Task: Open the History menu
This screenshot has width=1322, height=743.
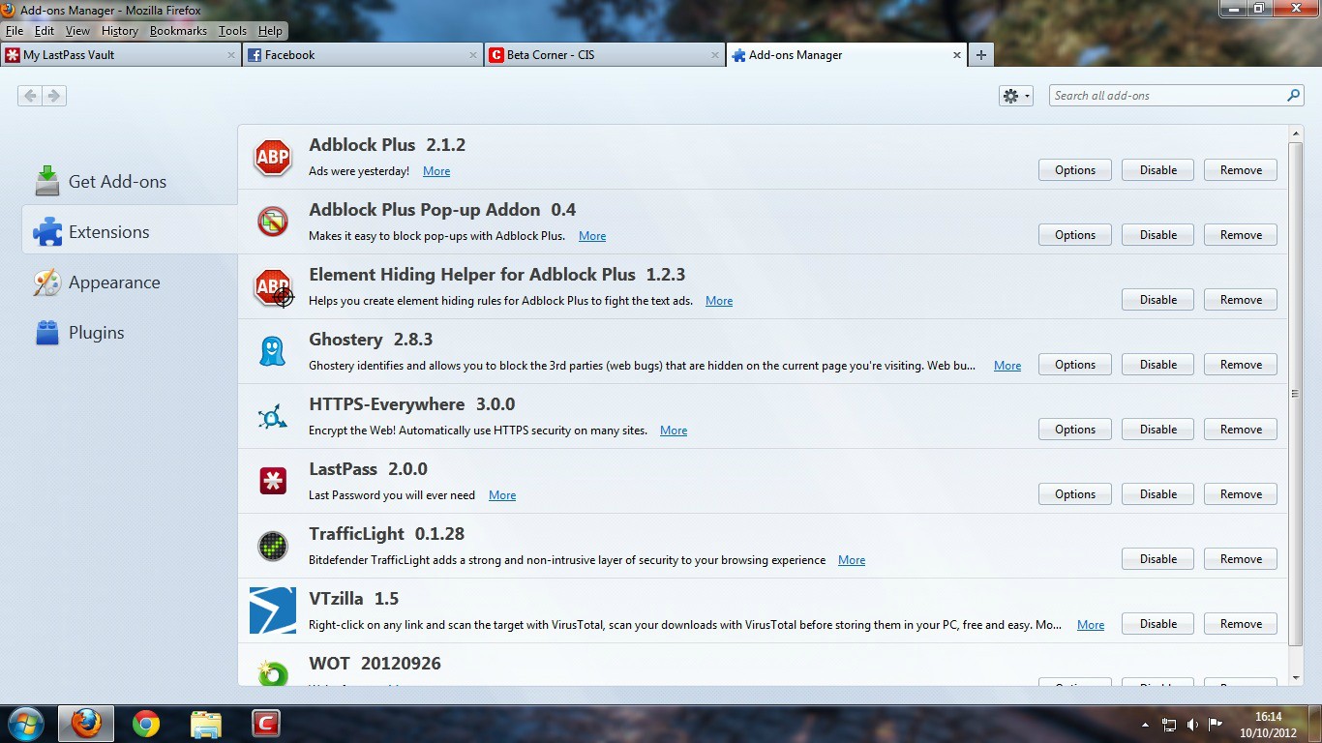Action: [x=120, y=31]
